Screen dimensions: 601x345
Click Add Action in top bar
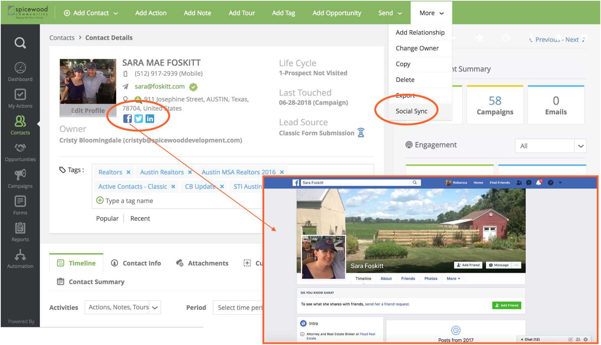click(151, 13)
